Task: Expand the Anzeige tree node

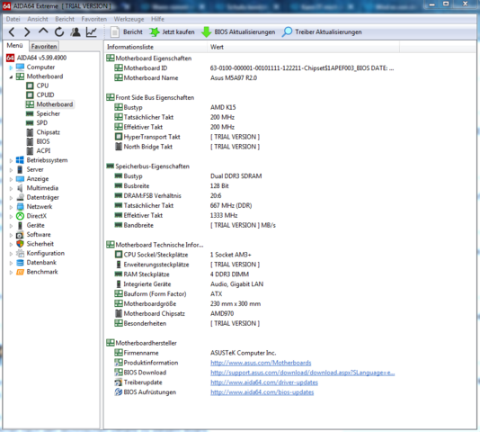Action: click(x=11, y=179)
